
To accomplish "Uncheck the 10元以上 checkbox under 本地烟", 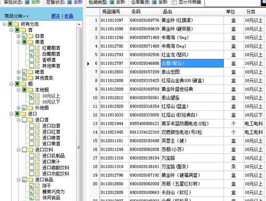I will pyautogui.click(x=31, y=96).
